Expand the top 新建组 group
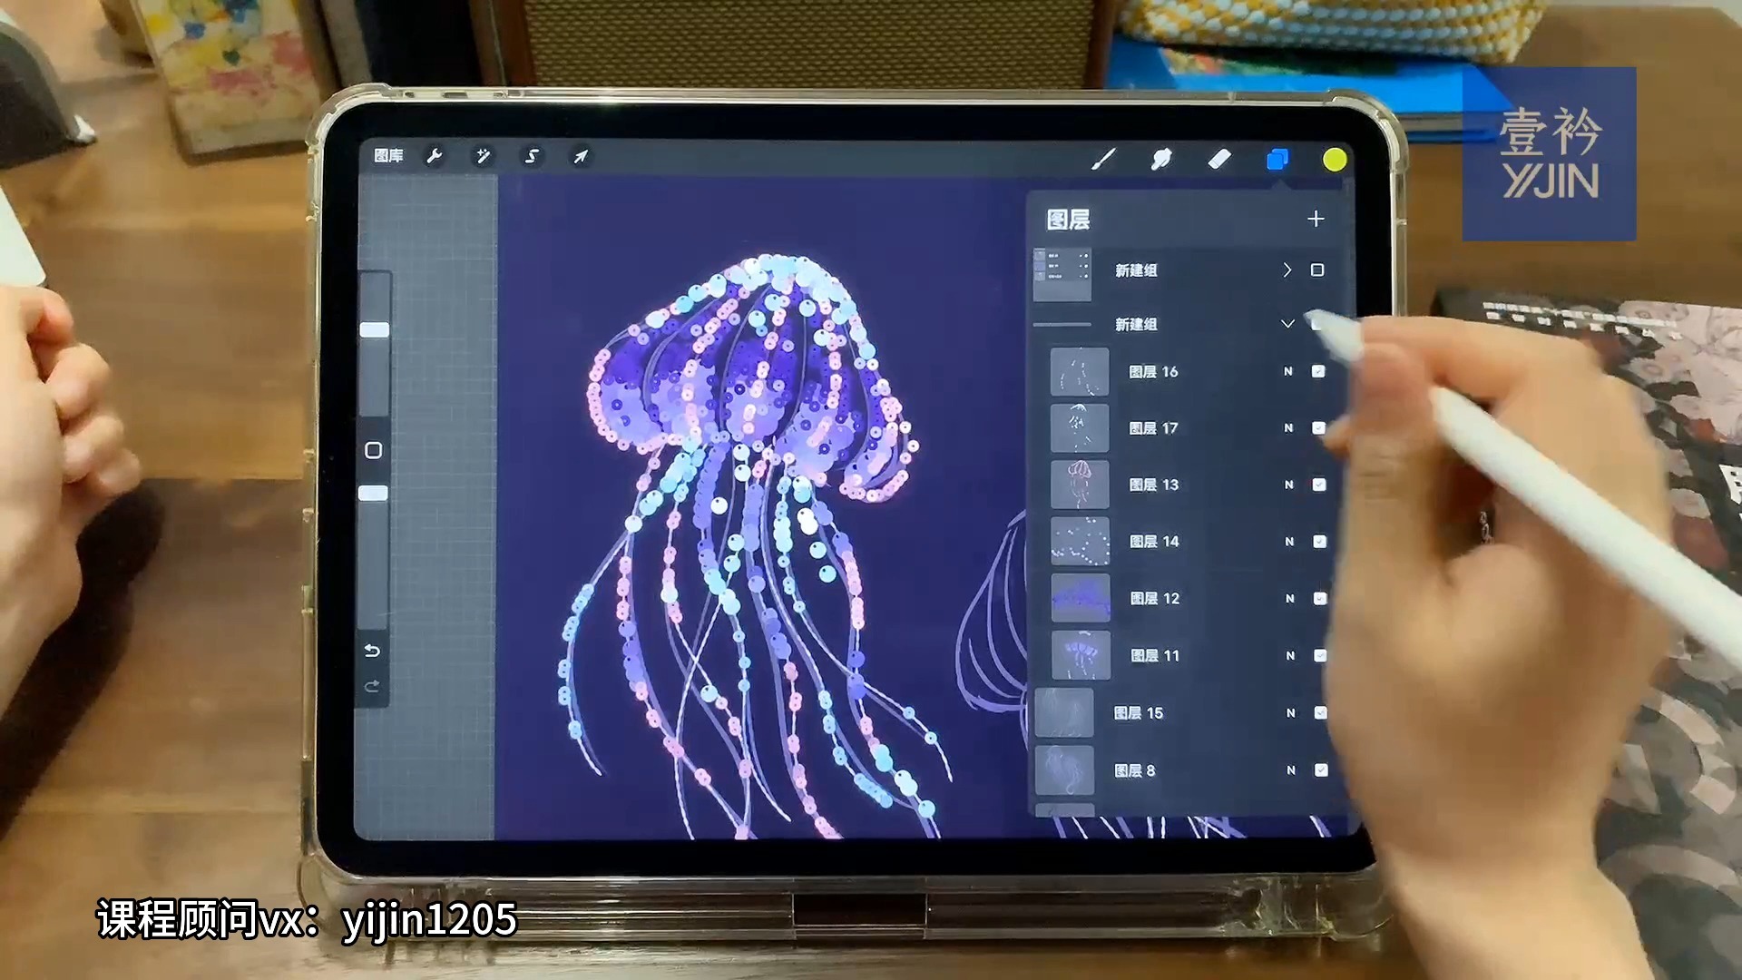 pyautogui.click(x=1287, y=269)
